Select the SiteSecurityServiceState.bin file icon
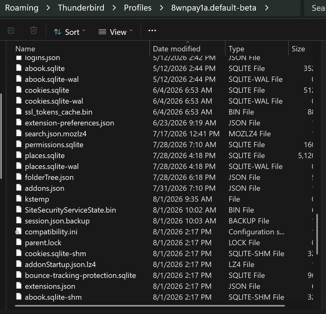The height and width of the screenshot is (314, 326). point(19,209)
